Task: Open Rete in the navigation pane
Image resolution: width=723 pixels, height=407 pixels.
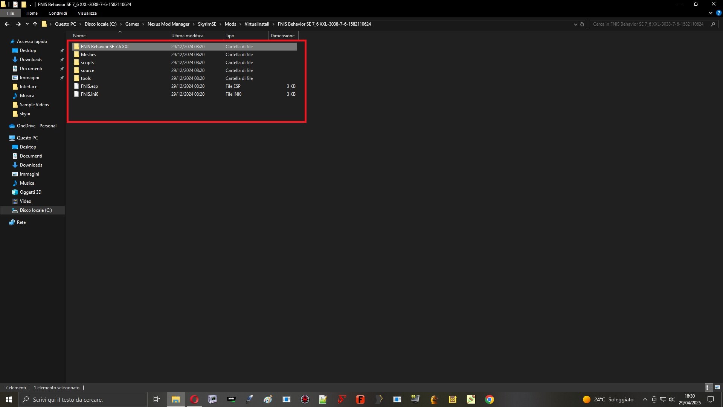Action: pyautogui.click(x=21, y=222)
